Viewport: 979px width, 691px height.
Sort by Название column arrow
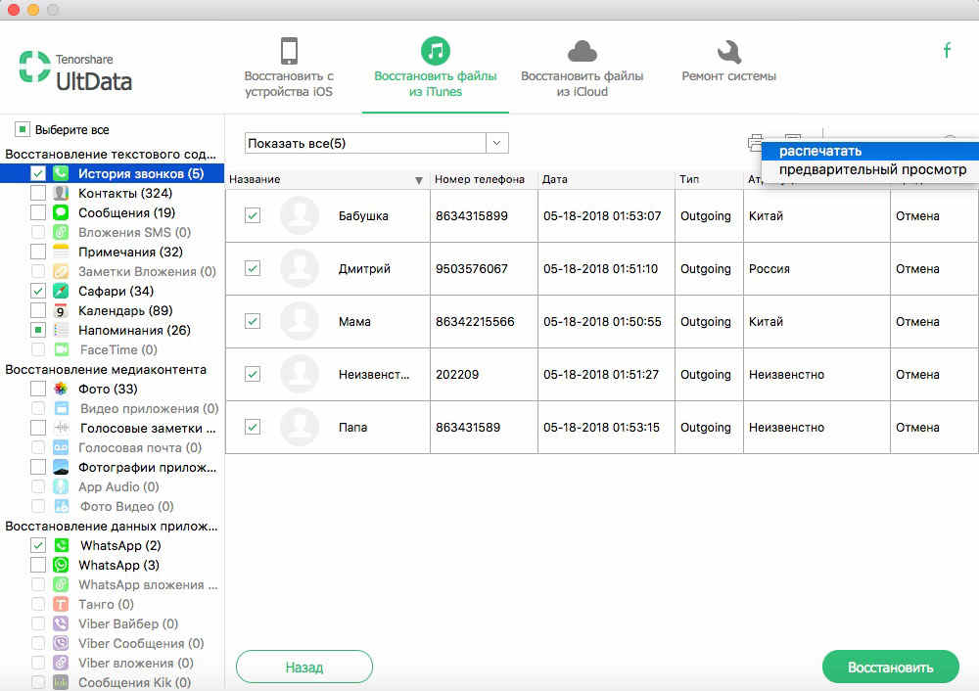click(x=418, y=180)
